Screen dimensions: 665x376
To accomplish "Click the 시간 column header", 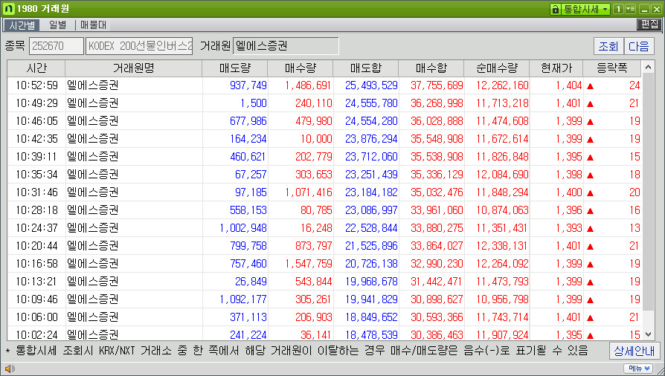I will click(36, 68).
